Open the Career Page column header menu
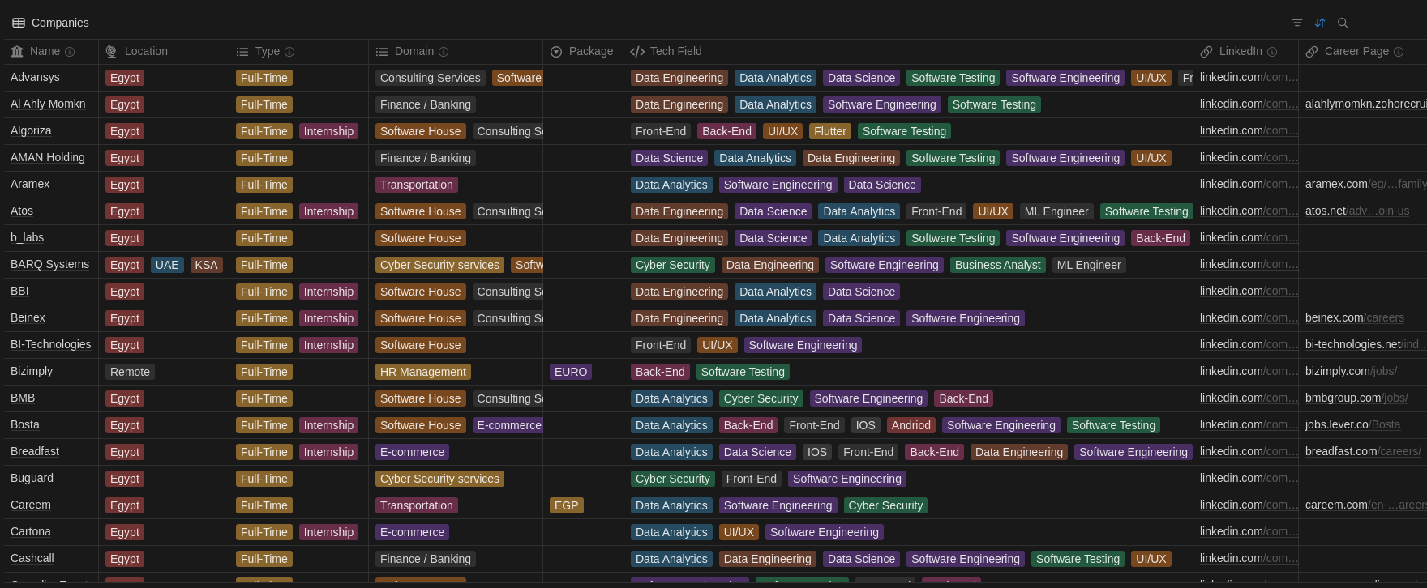Viewport: 1427px width, 588px height. point(1362,51)
